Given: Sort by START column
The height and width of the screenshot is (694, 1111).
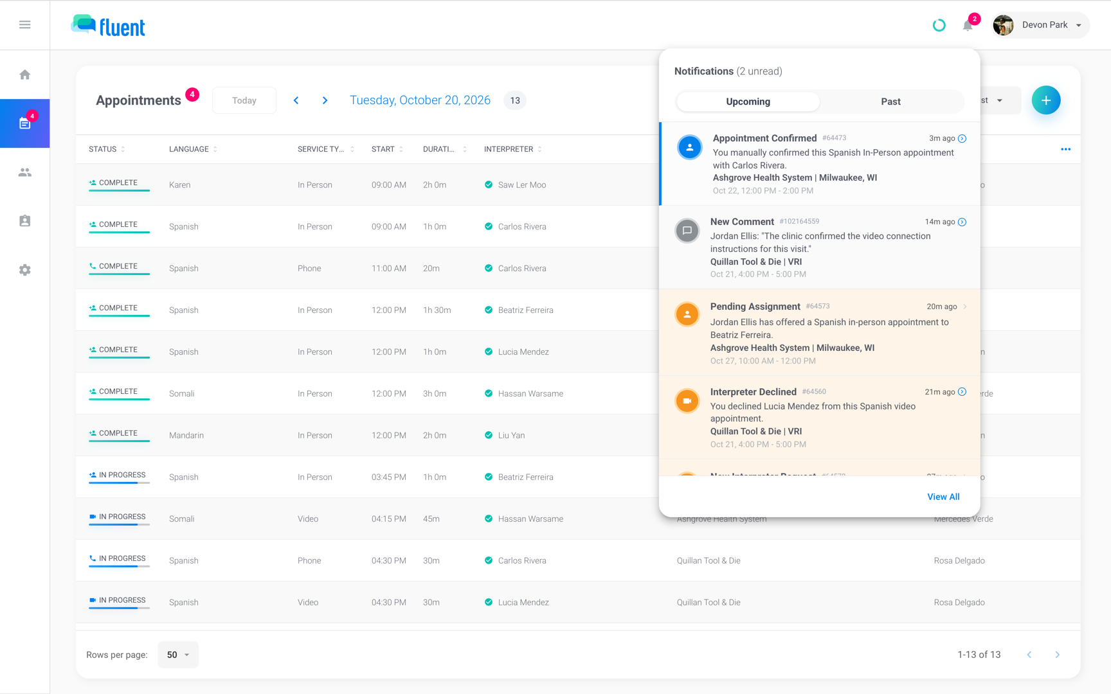Looking at the screenshot, I should click(x=387, y=149).
